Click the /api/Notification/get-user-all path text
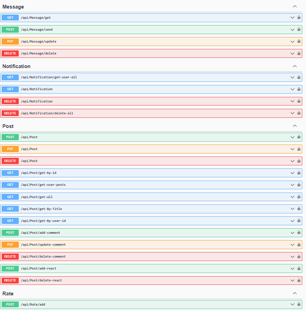This screenshot has width=306, height=311. (49, 77)
